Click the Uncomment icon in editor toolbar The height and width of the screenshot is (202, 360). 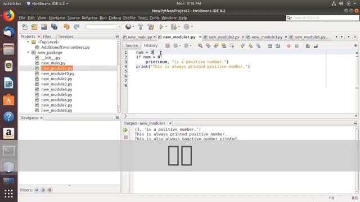(x=316, y=46)
